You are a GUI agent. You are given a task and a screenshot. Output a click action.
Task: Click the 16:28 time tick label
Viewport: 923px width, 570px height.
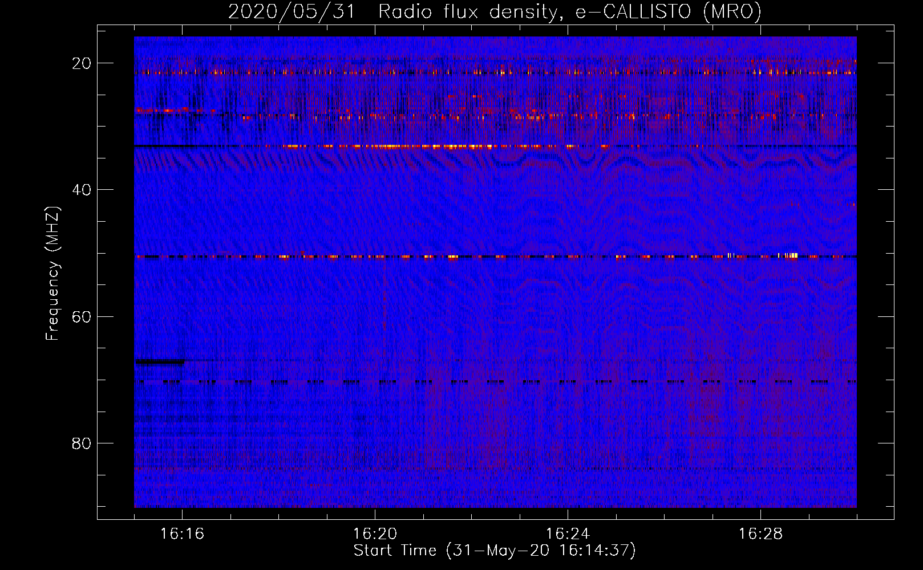click(x=760, y=534)
